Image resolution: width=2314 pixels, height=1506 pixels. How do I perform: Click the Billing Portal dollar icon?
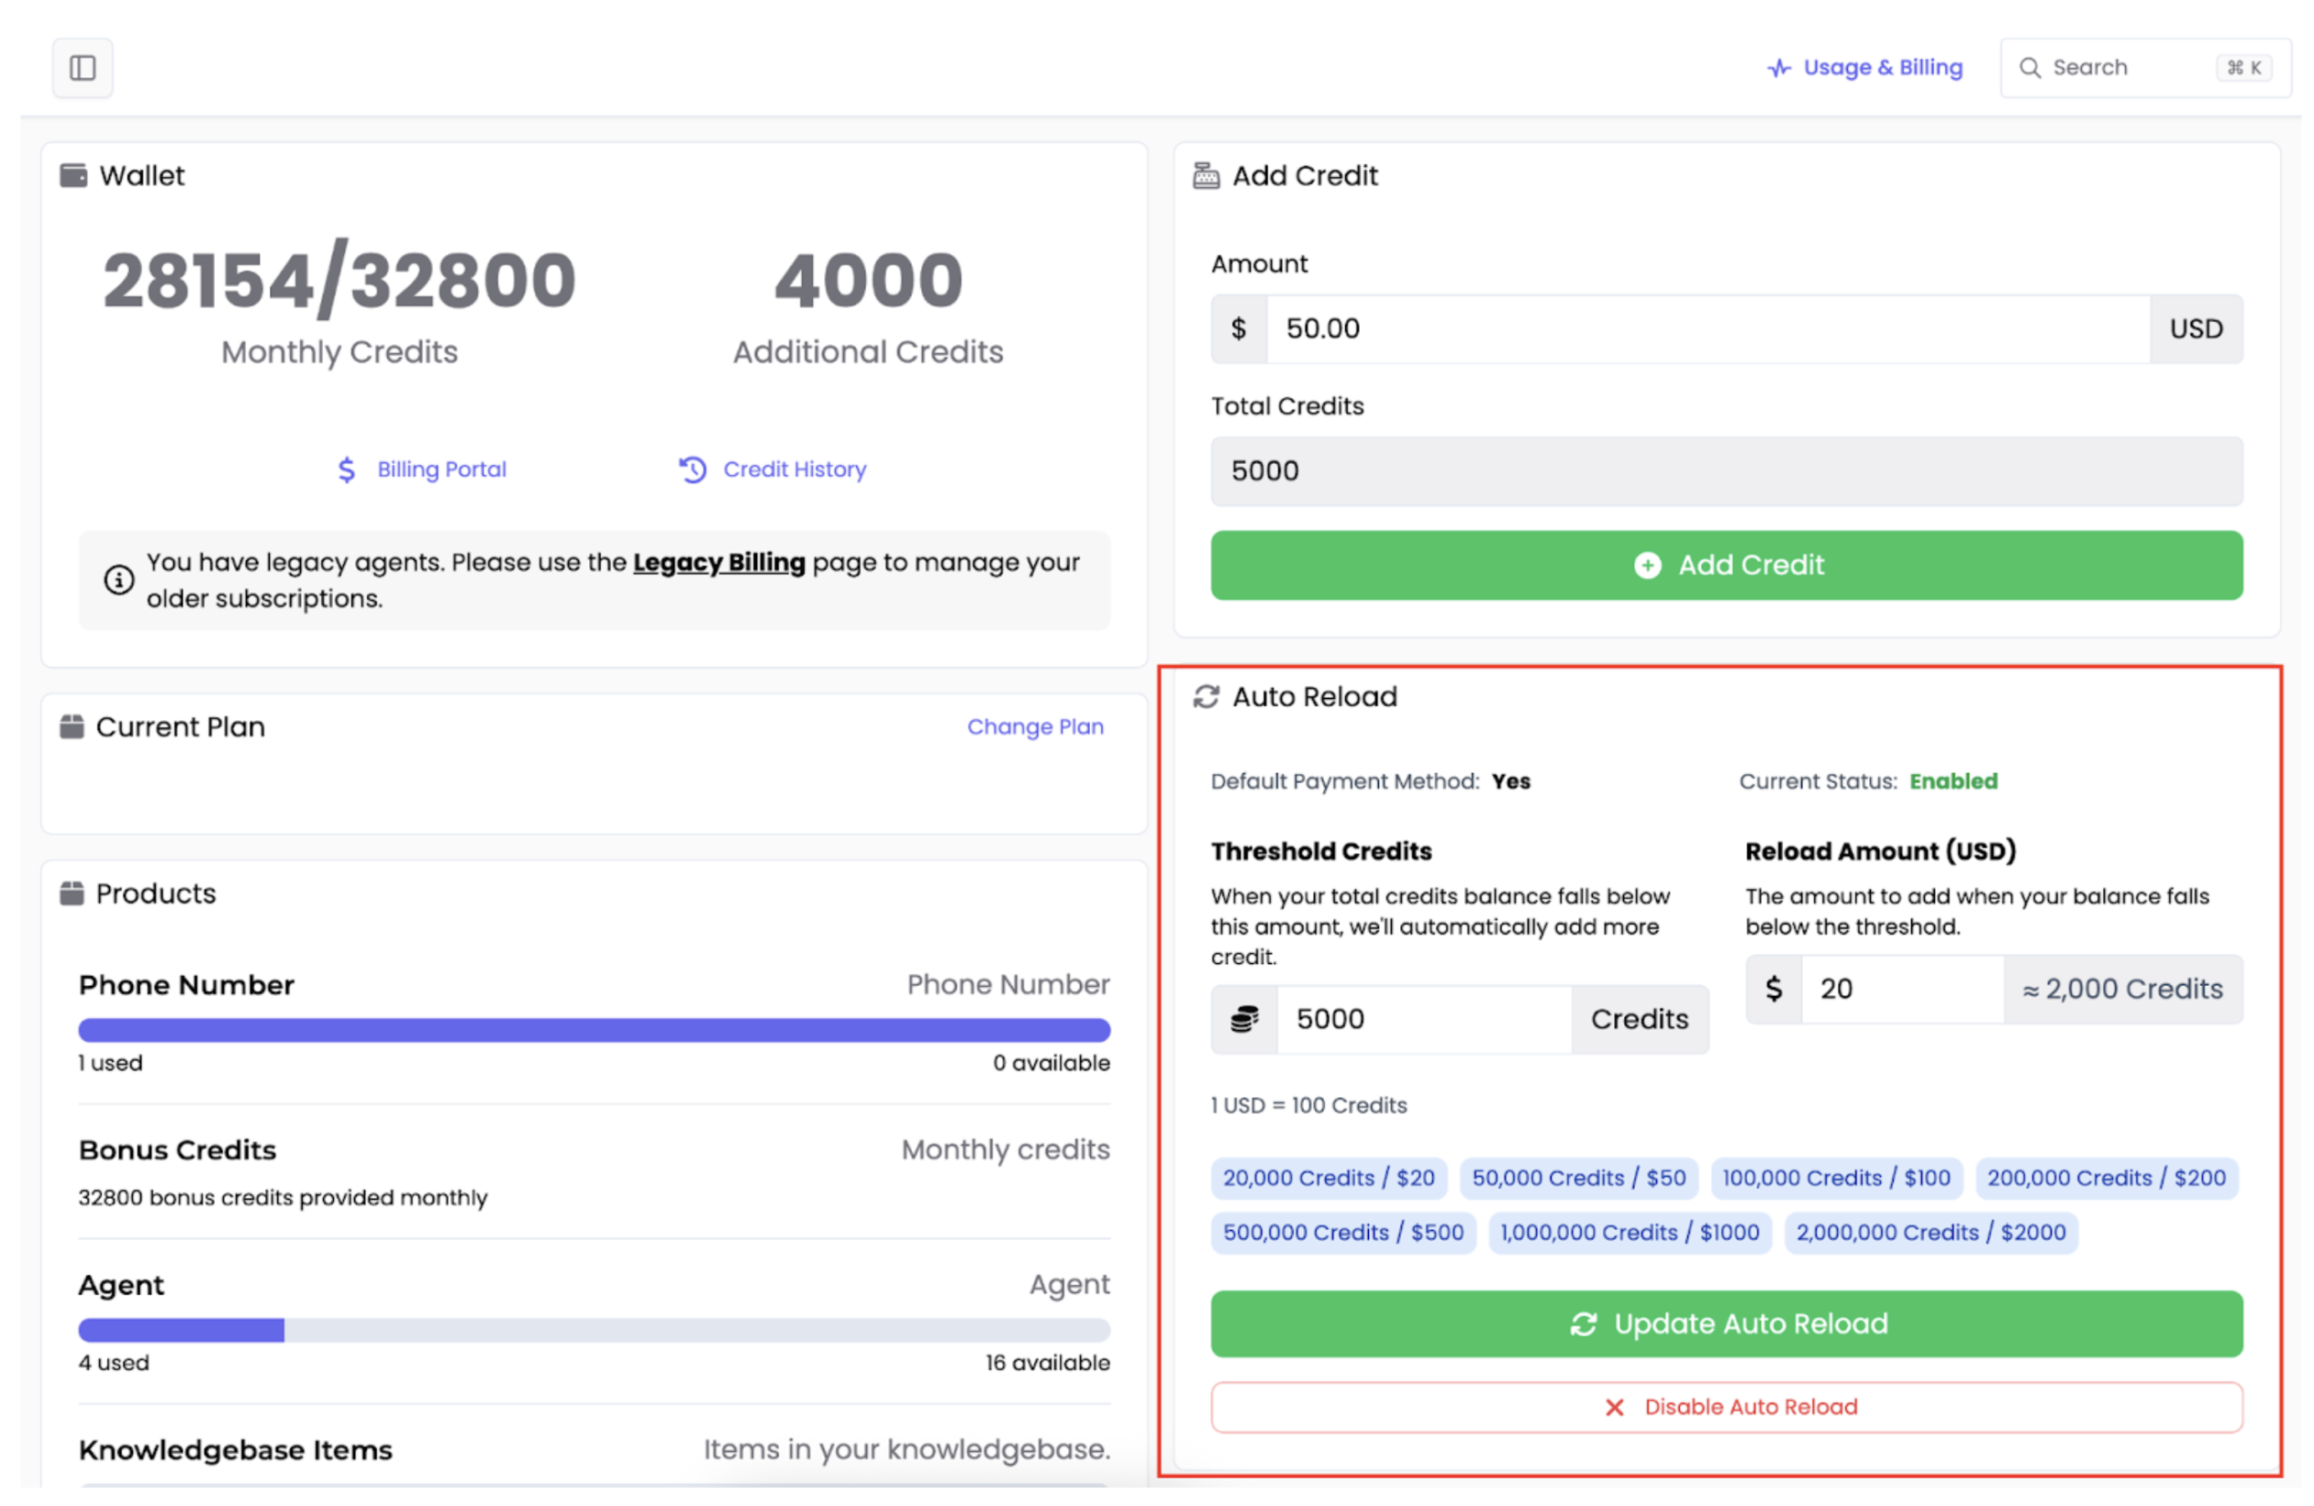click(x=345, y=470)
